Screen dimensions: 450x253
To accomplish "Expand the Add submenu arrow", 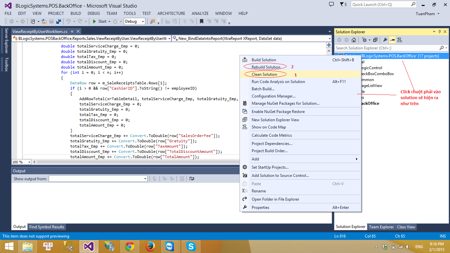I will 357,159.
